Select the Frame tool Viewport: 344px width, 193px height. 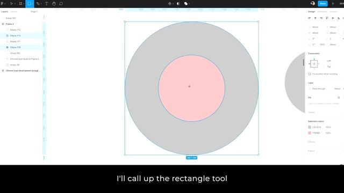click(20, 4)
